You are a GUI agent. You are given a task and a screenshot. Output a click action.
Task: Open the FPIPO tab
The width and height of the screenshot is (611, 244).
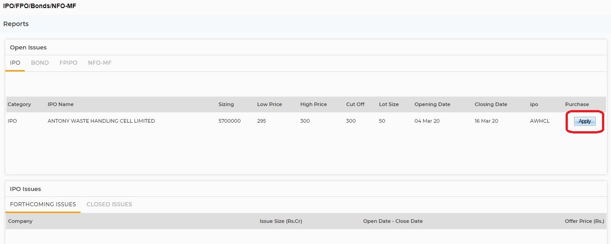point(68,63)
